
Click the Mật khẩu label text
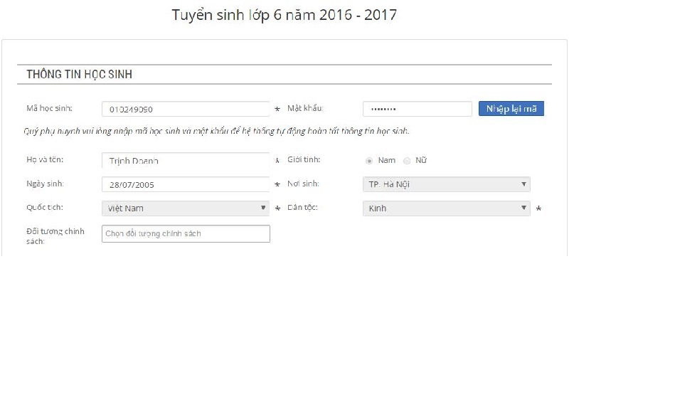pos(305,108)
